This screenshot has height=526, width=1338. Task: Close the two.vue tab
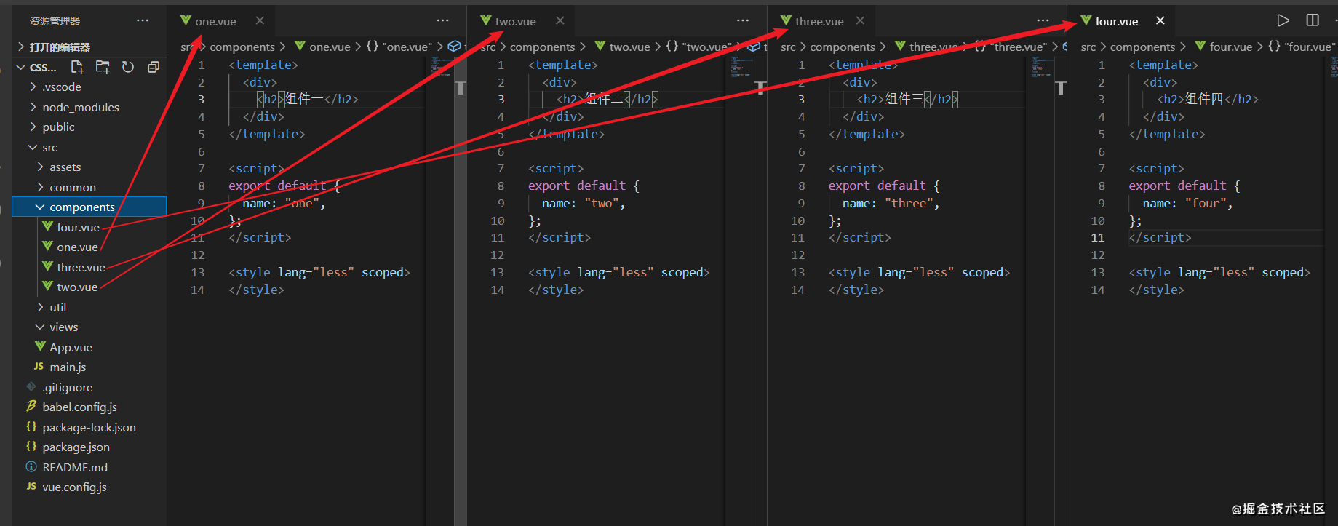(560, 20)
